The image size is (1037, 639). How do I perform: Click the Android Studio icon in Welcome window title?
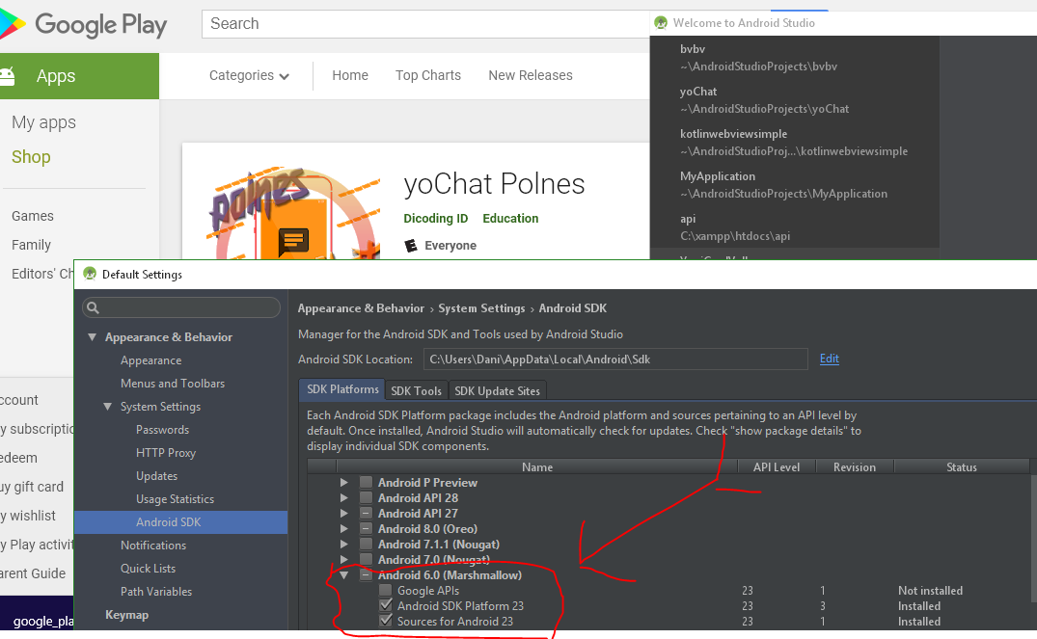(x=660, y=22)
